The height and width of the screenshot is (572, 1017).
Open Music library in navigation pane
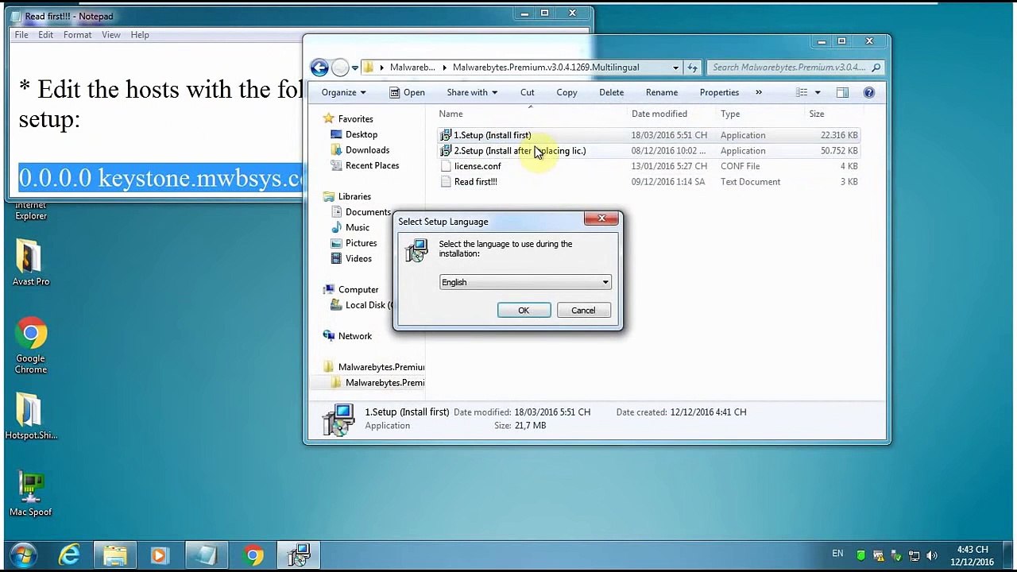(x=350, y=227)
